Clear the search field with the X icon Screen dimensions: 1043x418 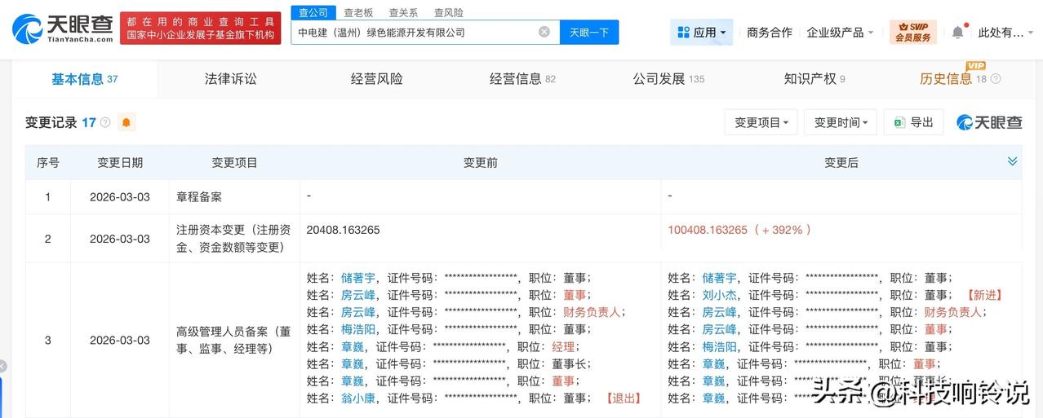pyautogui.click(x=544, y=32)
